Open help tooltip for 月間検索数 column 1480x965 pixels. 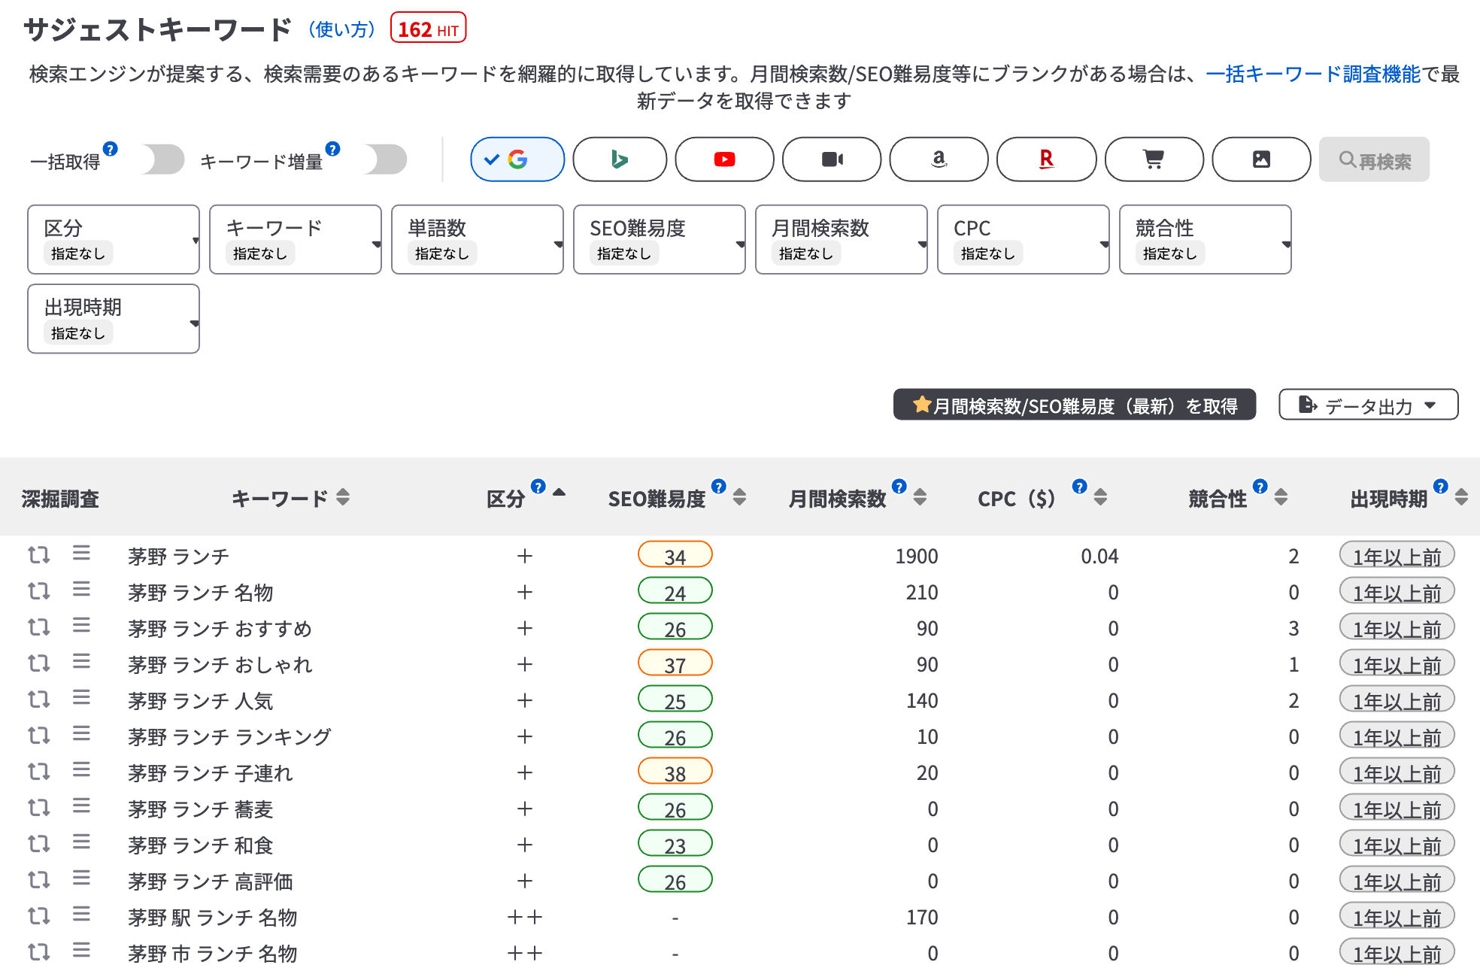[899, 487]
